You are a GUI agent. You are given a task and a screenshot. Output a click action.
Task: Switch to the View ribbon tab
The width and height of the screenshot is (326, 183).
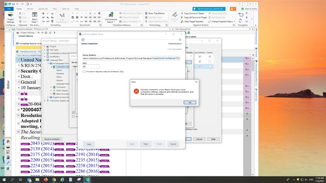click(x=55, y=9)
